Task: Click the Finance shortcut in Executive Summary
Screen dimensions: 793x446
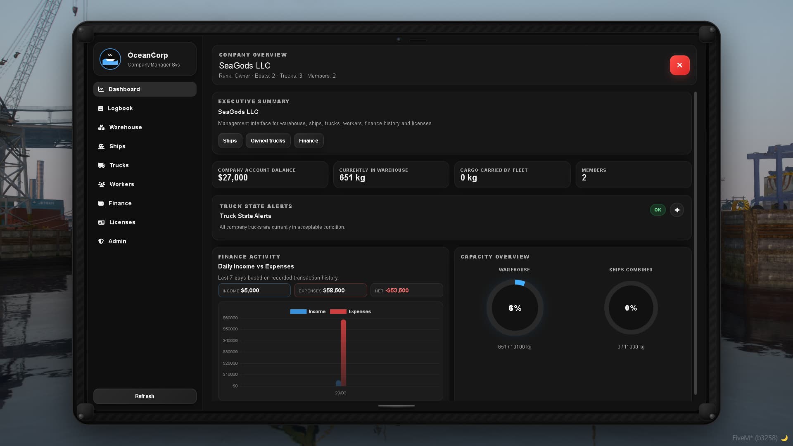Action: [x=308, y=141]
